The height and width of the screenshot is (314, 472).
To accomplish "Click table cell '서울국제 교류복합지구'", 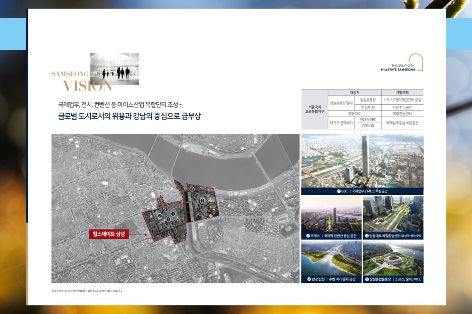I will point(315,109).
